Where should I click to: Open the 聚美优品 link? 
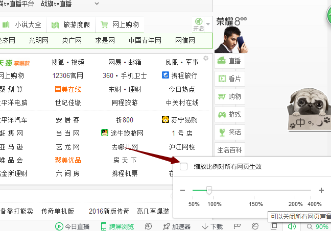pyautogui.click(x=68, y=160)
